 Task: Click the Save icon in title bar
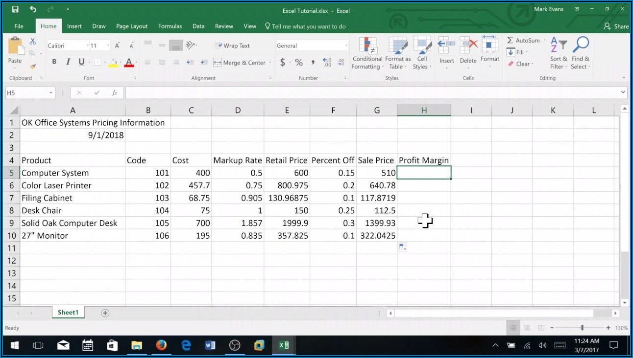pyautogui.click(x=15, y=9)
